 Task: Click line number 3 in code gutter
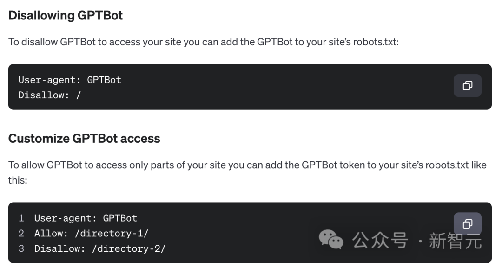[x=21, y=248]
